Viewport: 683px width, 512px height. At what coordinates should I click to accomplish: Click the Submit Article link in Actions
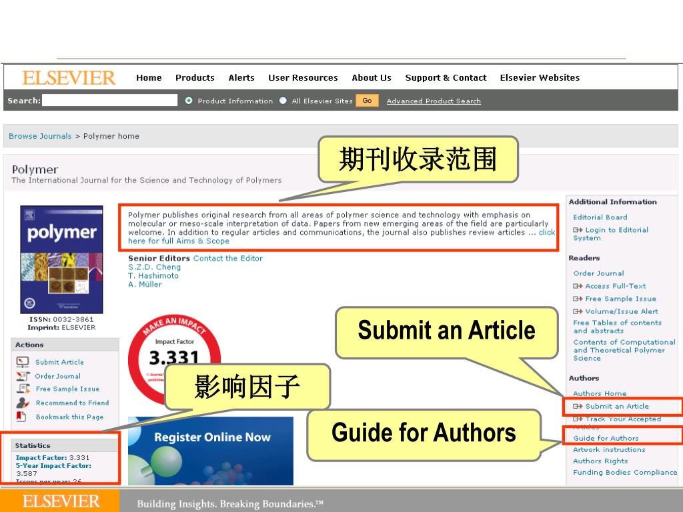(59, 362)
